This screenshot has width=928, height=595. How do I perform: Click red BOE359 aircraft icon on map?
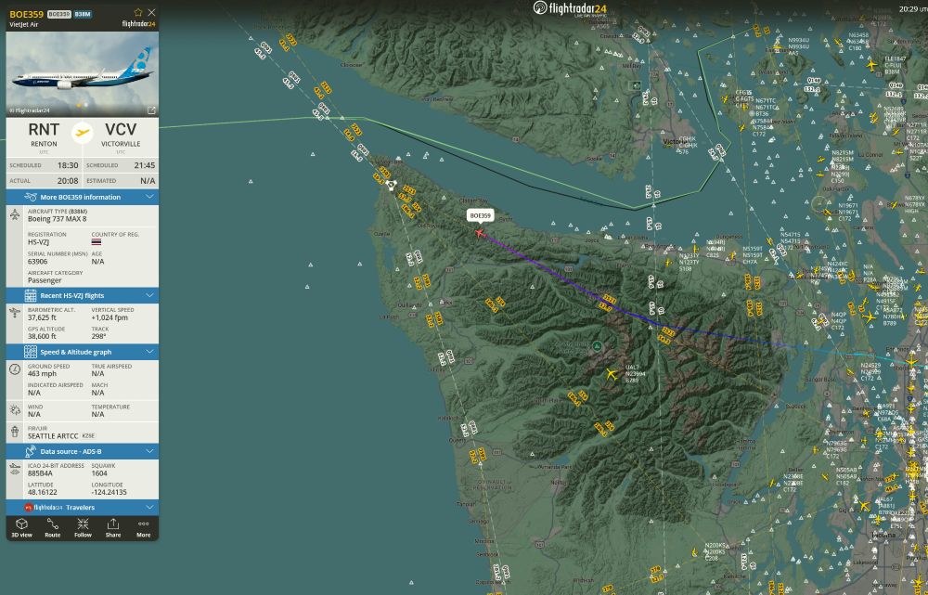(x=480, y=233)
